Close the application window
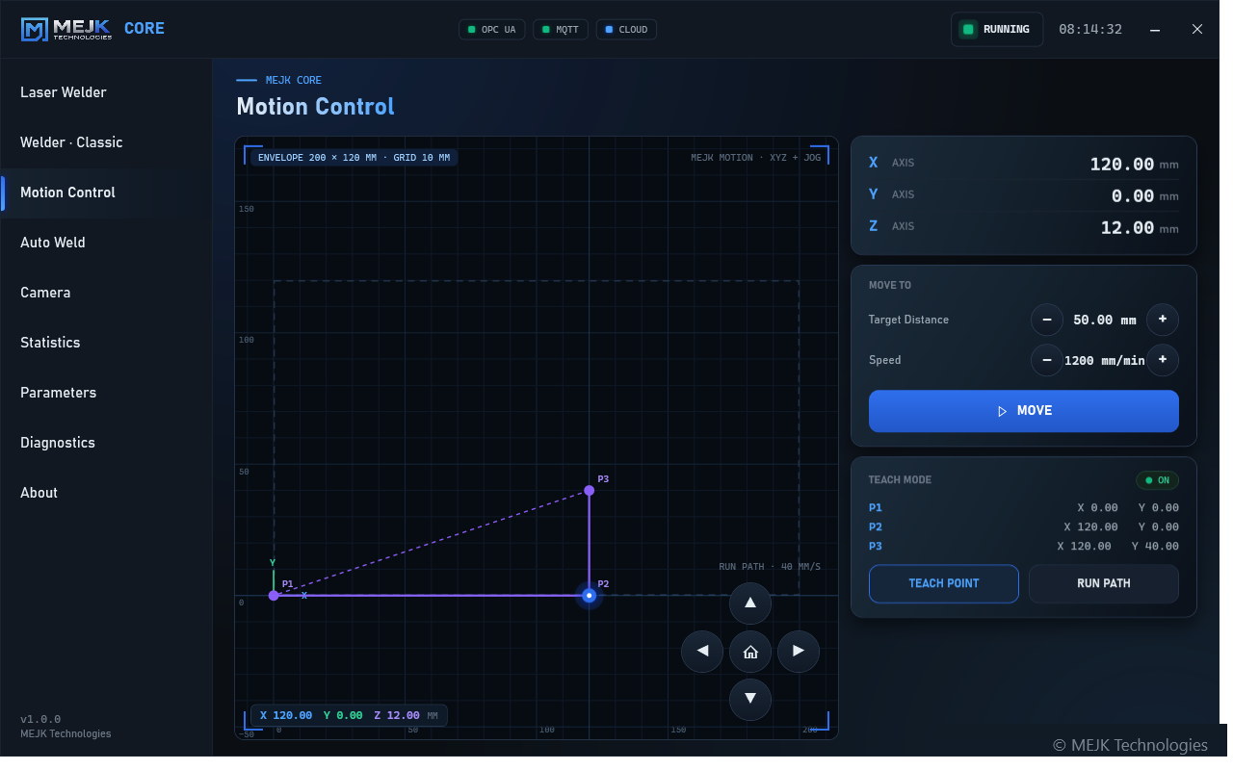Viewport: 1233px width, 770px height. (x=1197, y=30)
